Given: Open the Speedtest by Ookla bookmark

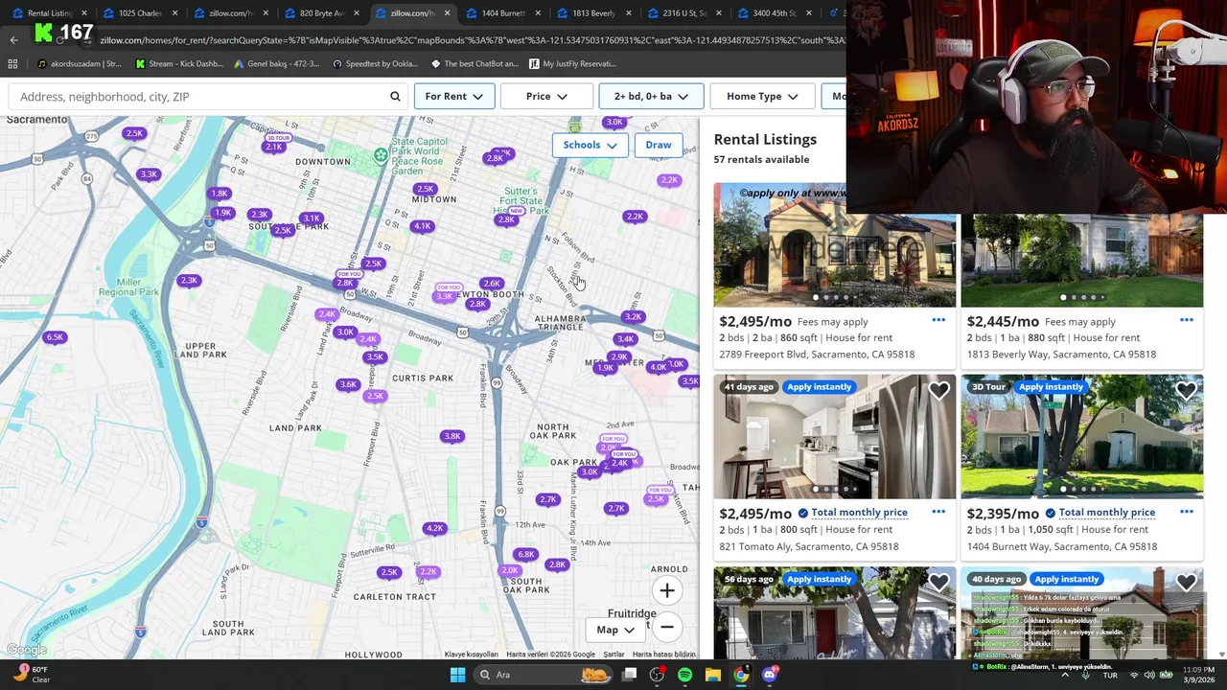Looking at the screenshot, I should pos(374,64).
